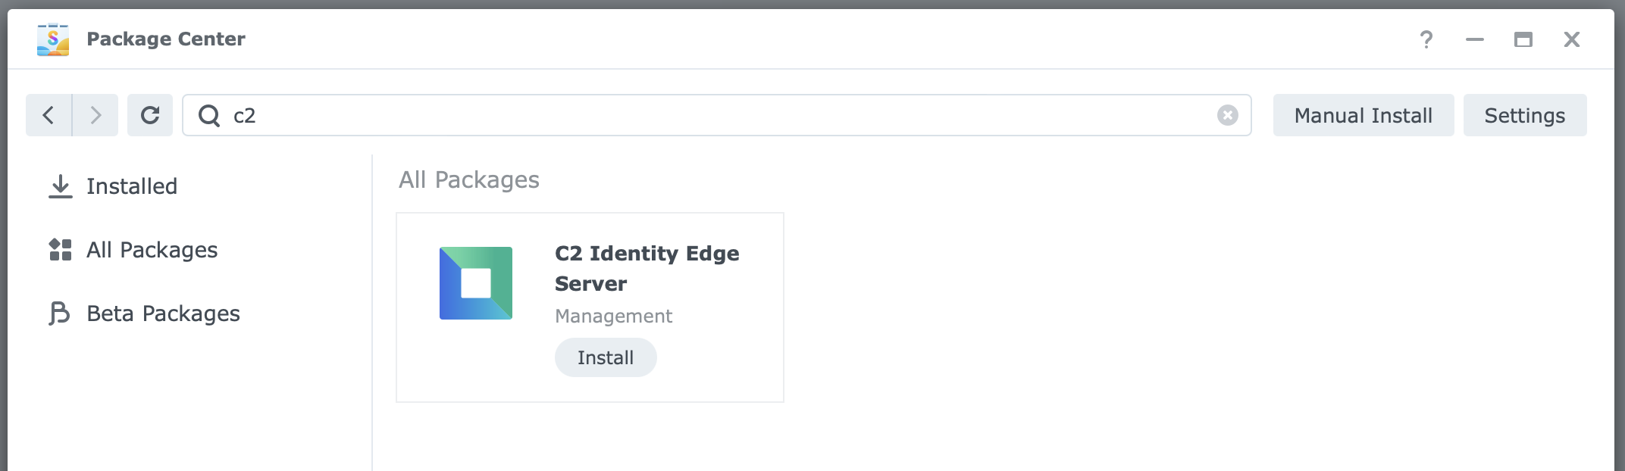Viewport: 1625px width, 471px height.
Task: Close the Package Center window
Action: (1572, 39)
